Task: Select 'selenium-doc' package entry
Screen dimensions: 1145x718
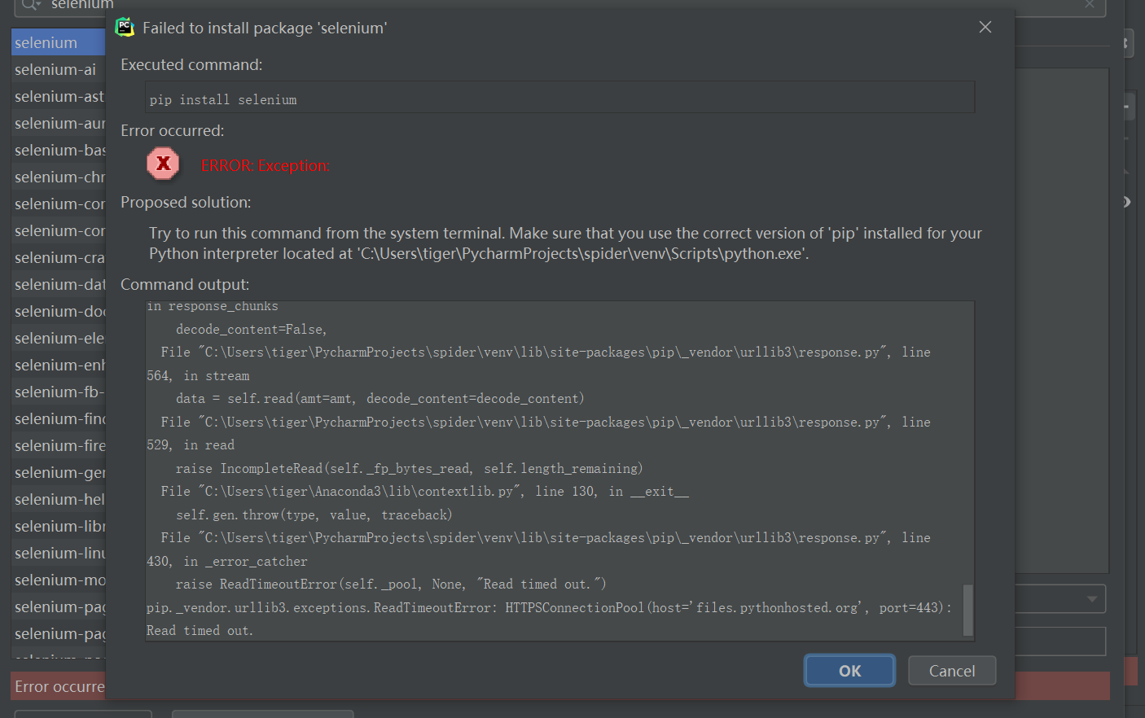Action: coord(58,311)
